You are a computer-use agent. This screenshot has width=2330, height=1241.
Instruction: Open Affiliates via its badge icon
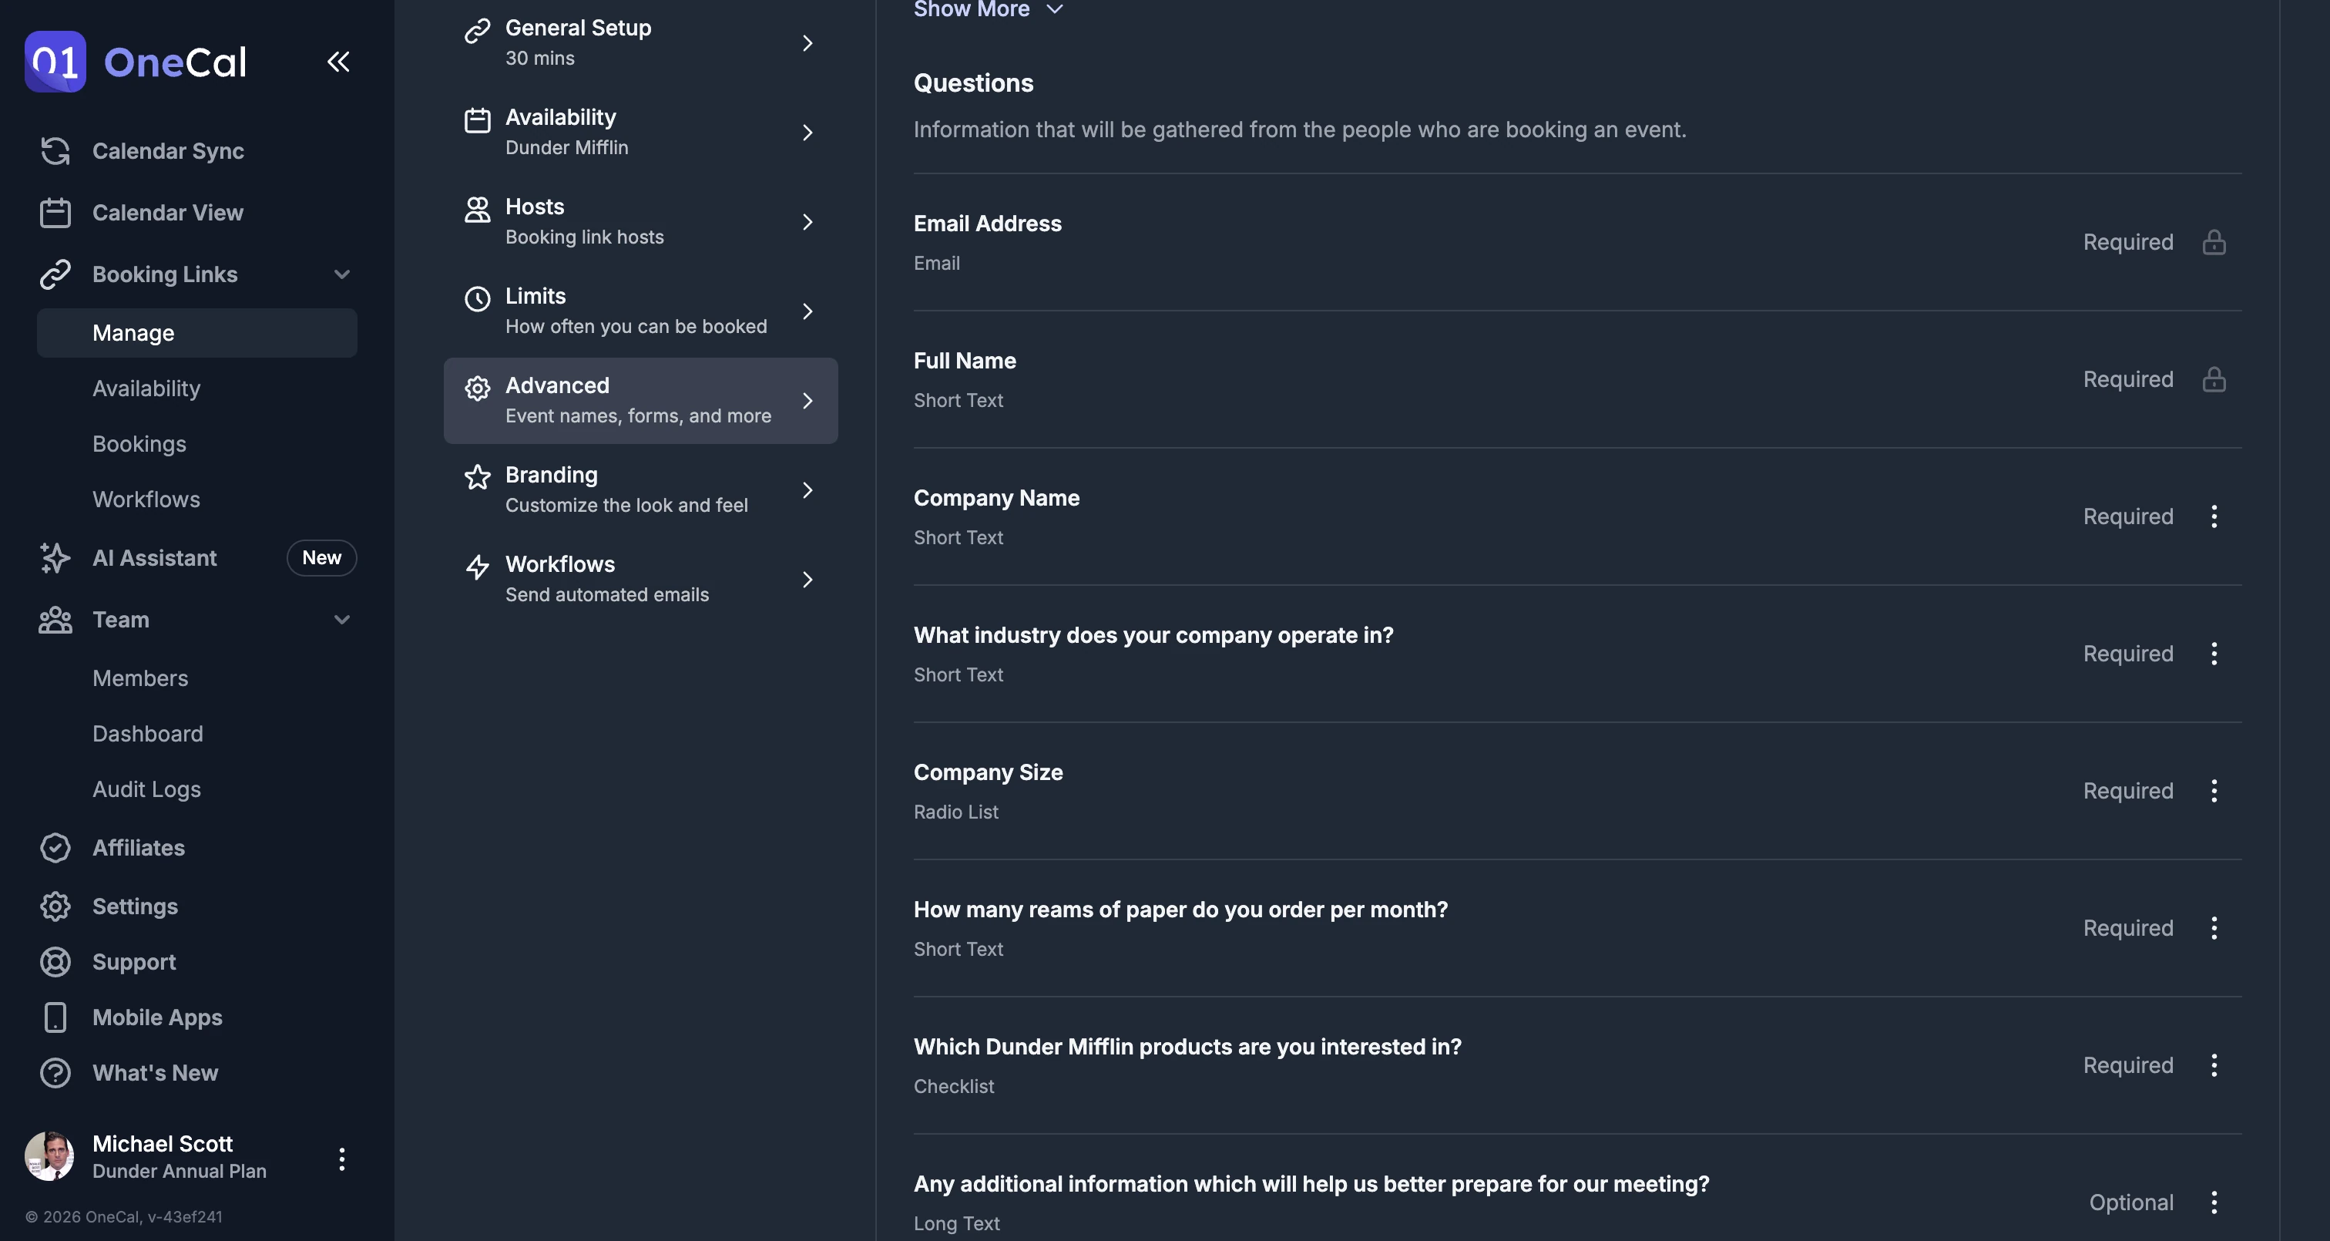55,848
